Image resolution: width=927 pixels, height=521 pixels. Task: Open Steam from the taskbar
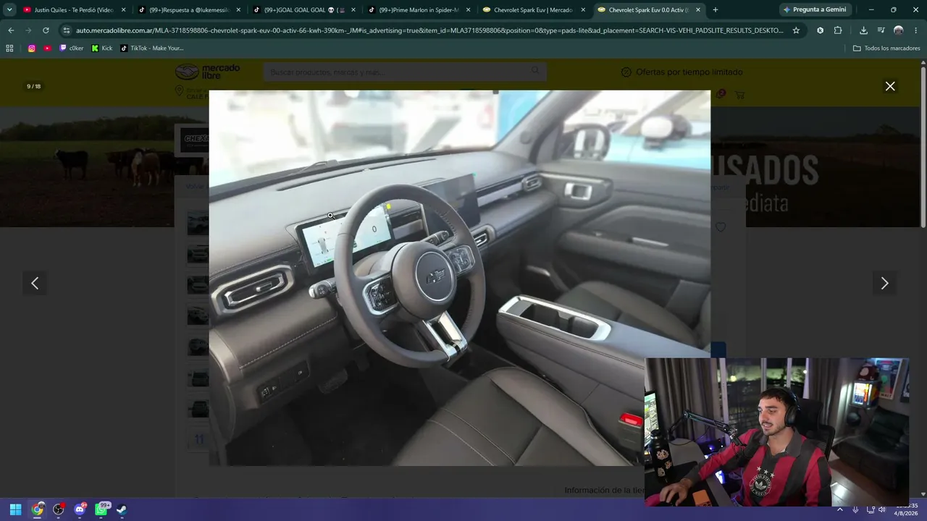pyautogui.click(x=122, y=509)
